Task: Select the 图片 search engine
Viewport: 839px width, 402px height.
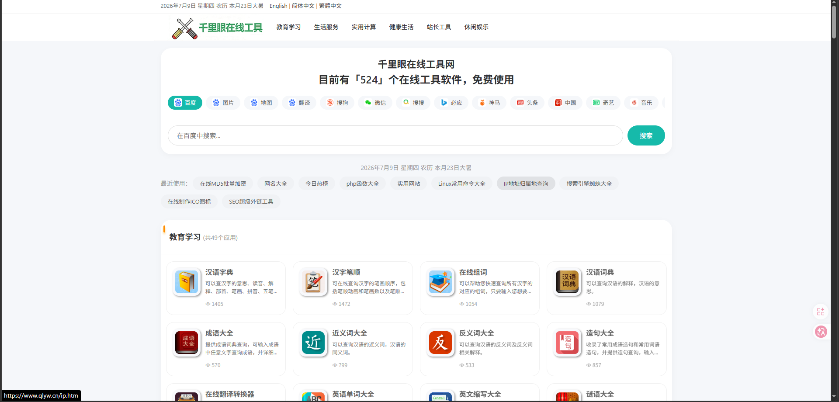Action: [223, 103]
